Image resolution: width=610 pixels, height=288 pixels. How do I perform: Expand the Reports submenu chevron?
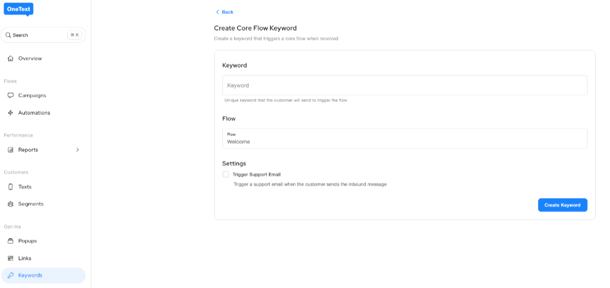point(77,150)
